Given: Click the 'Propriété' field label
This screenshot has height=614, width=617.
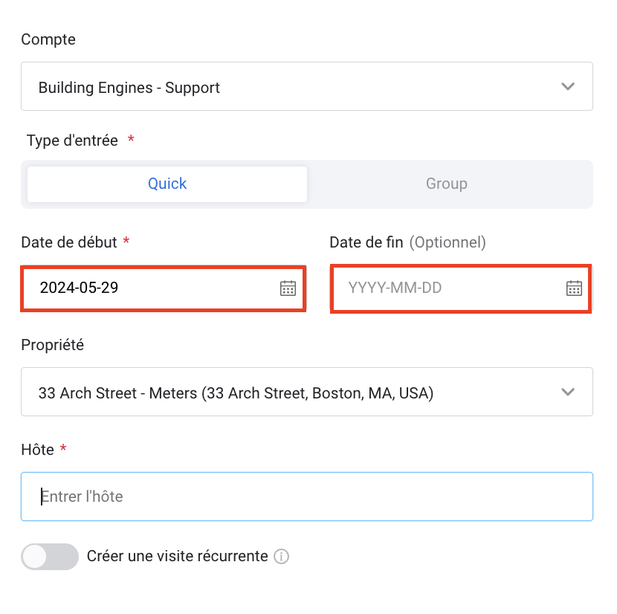Looking at the screenshot, I should [52, 345].
